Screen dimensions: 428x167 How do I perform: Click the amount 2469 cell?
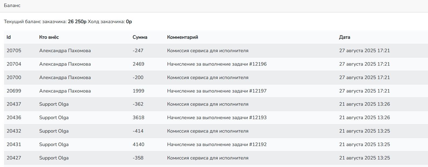click(138, 64)
